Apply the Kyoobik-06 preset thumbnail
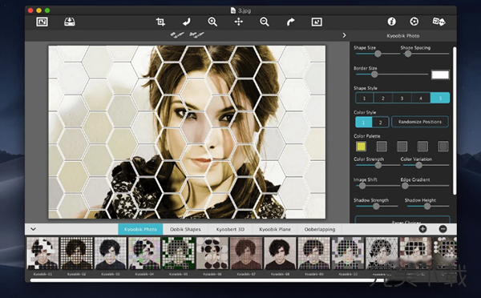Image resolution: width=481 pixels, height=298 pixels. click(x=212, y=253)
